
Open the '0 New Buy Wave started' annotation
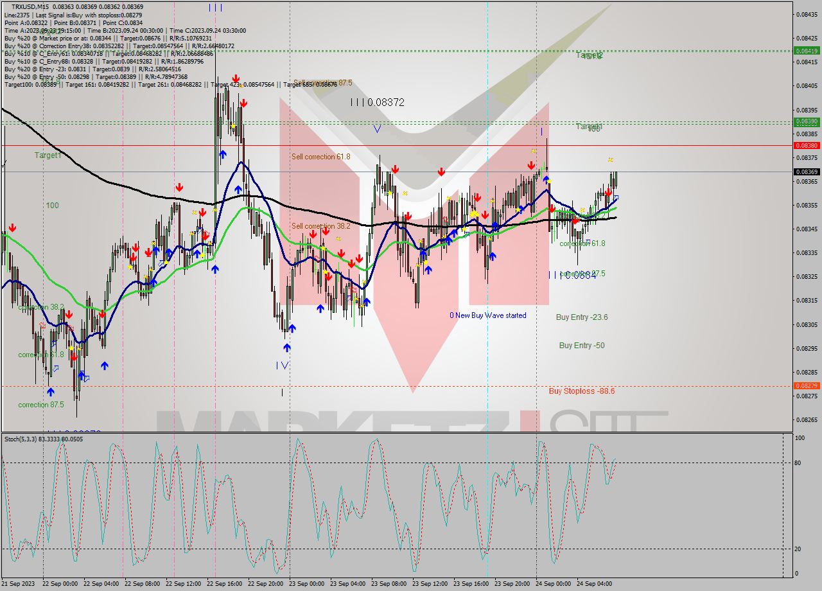[487, 315]
